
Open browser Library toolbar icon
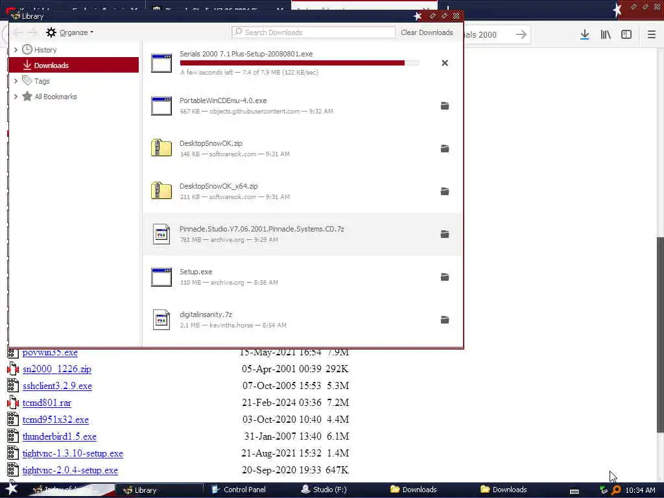(606, 35)
